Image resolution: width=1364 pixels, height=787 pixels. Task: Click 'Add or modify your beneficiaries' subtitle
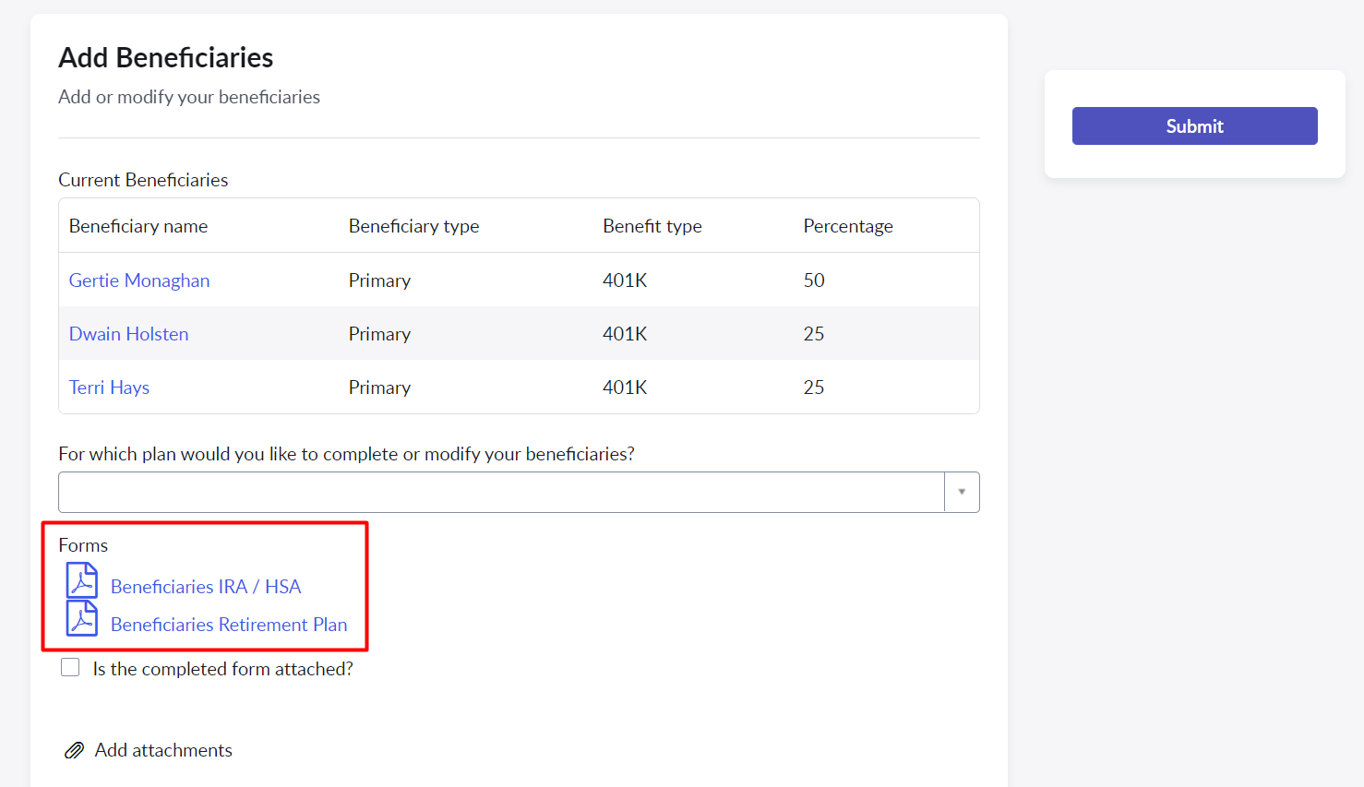coord(189,97)
